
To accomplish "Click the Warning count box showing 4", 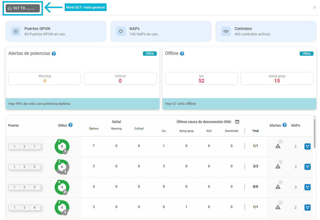I will 45,78.
